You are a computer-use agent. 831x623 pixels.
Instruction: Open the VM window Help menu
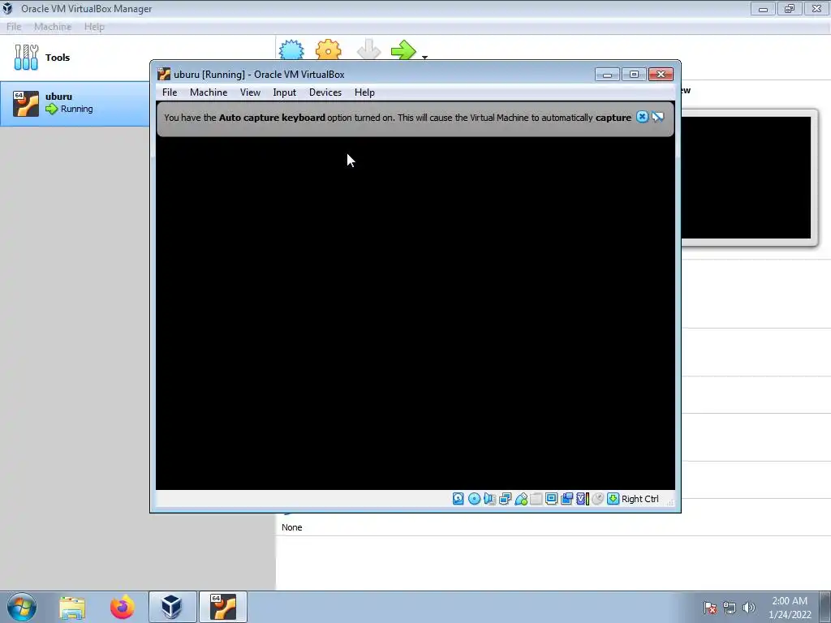click(x=364, y=92)
